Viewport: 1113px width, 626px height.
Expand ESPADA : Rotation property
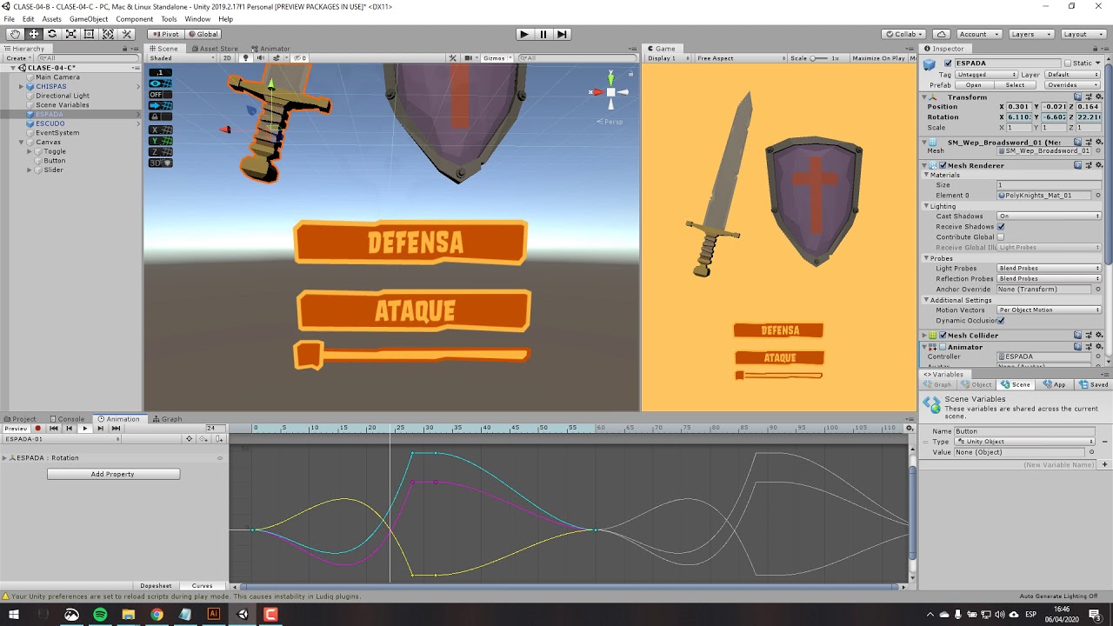coord(4,457)
